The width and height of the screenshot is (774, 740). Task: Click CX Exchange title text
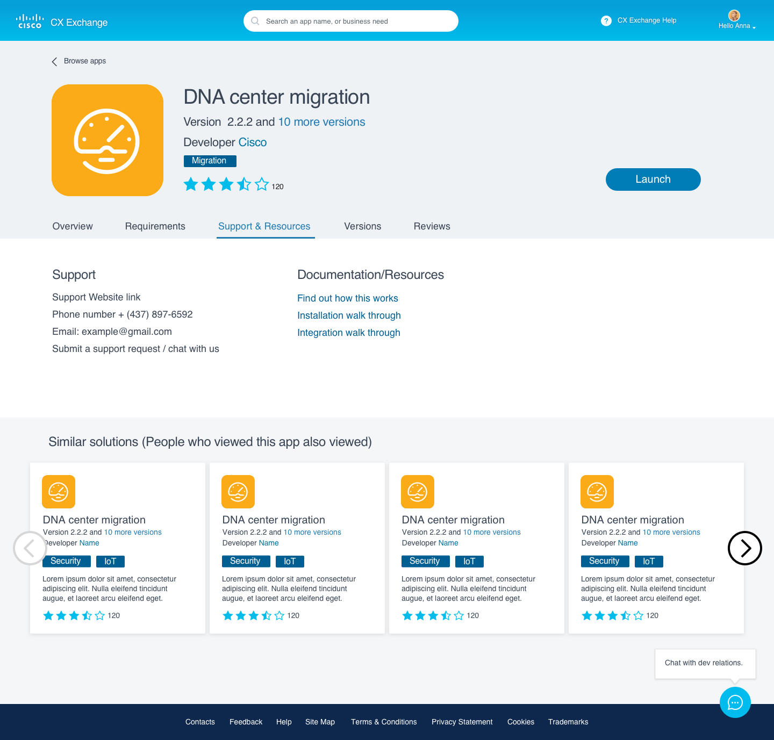click(x=79, y=23)
